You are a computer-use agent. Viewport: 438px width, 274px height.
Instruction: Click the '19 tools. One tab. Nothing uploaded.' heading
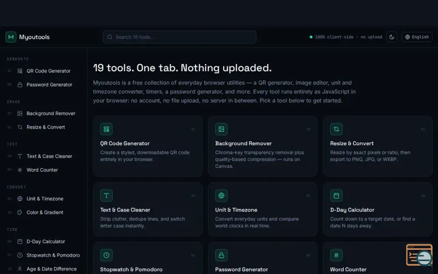tap(182, 68)
